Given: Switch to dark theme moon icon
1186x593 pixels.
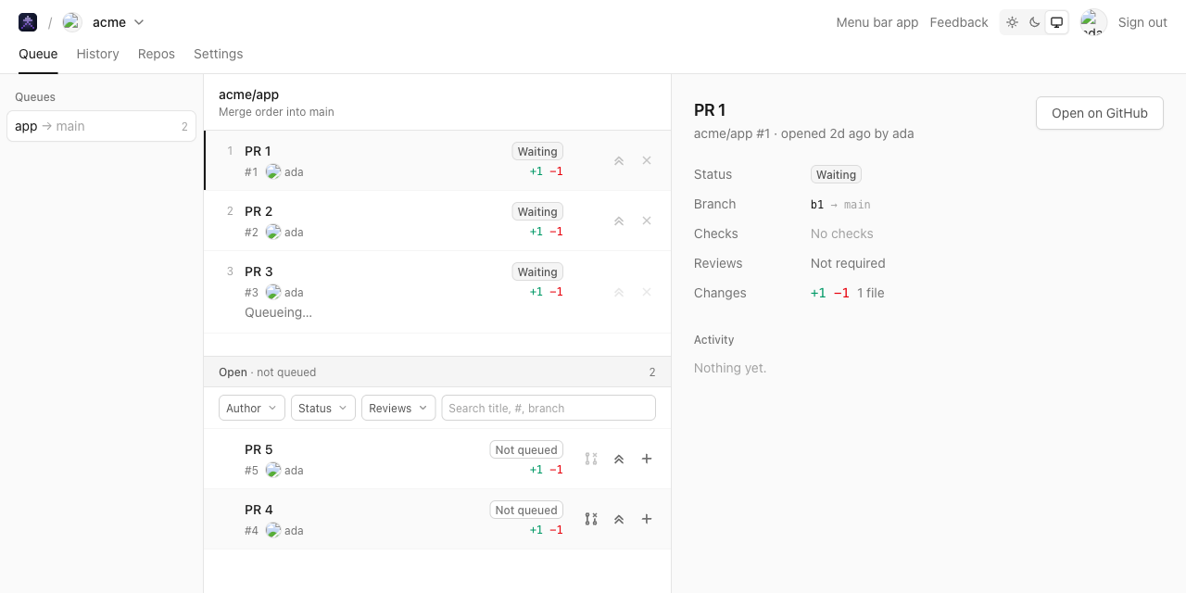Looking at the screenshot, I should tap(1035, 22).
